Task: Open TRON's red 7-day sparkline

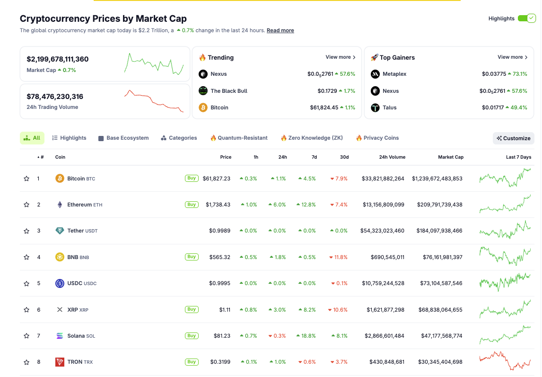Action: point(505,361)
